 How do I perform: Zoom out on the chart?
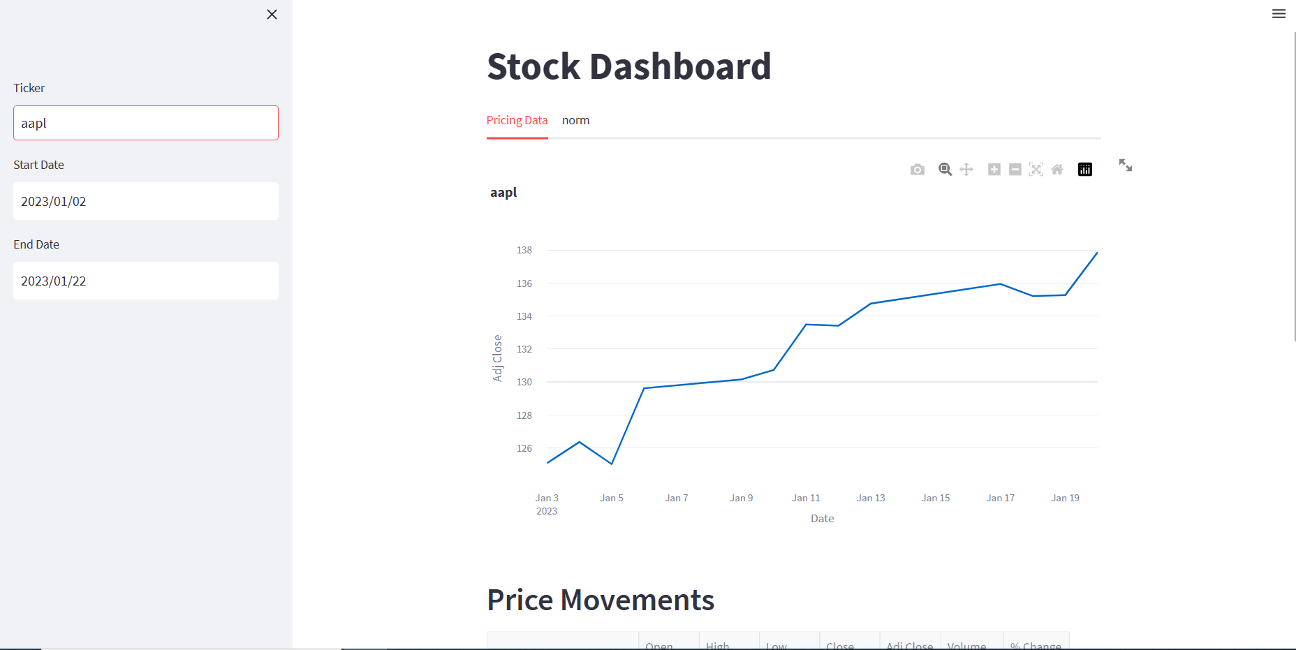tap(1015, 169)
